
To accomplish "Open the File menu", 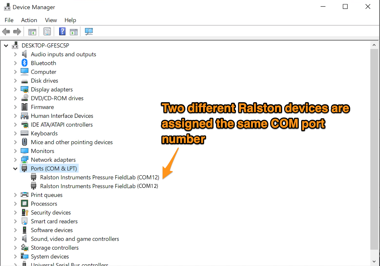I will [9, 20].
